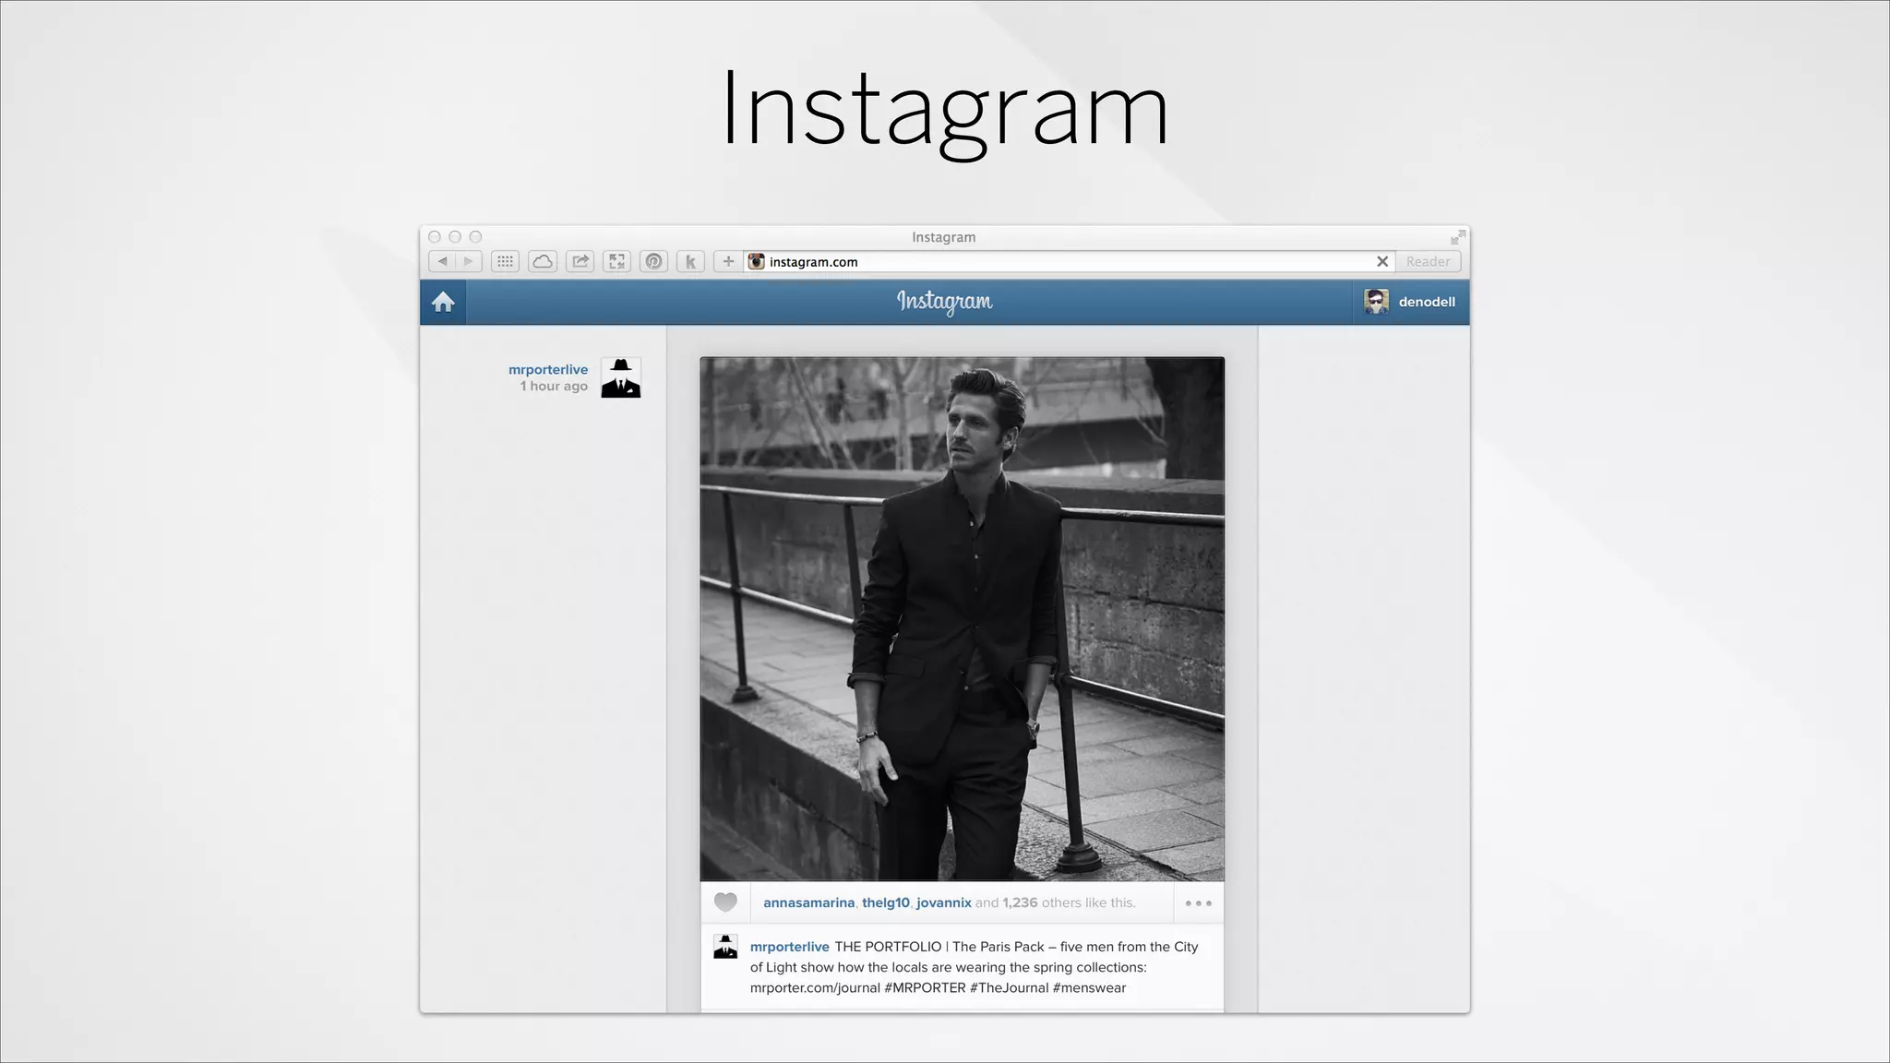Go to Instagram home feed icon
Image resolution: width=1890 pixels, height=1063 pixels.
(443, 302)
